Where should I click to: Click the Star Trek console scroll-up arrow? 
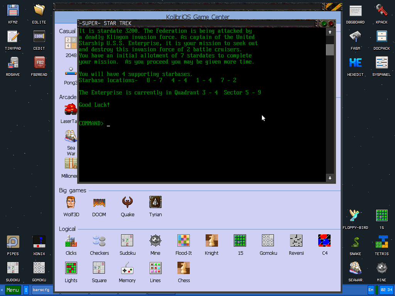[330, 32]
